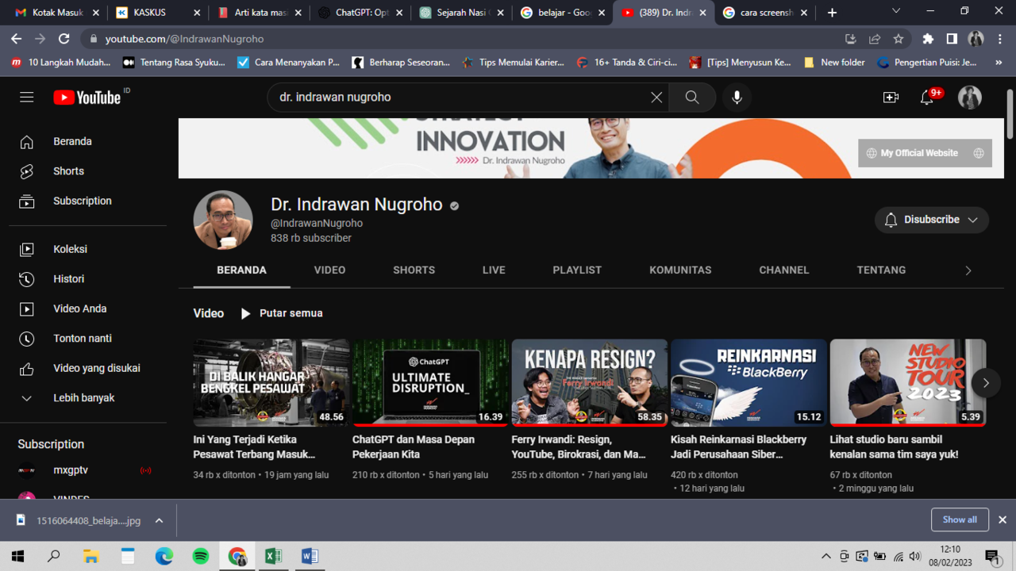Screen dimensions: 1016x571
Task: Expand the downloaded jpg file options chevron
Action: coord(159,520)
